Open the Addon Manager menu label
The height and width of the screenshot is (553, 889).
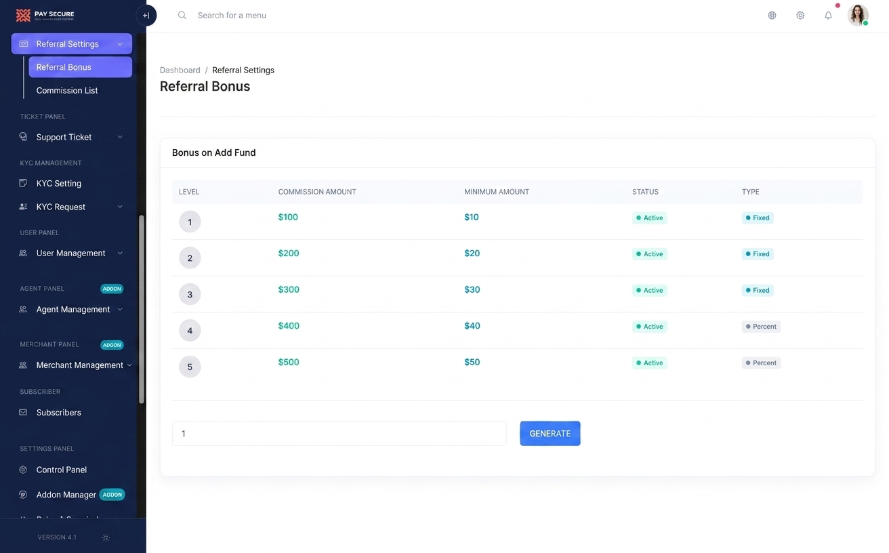pos(66,495)
